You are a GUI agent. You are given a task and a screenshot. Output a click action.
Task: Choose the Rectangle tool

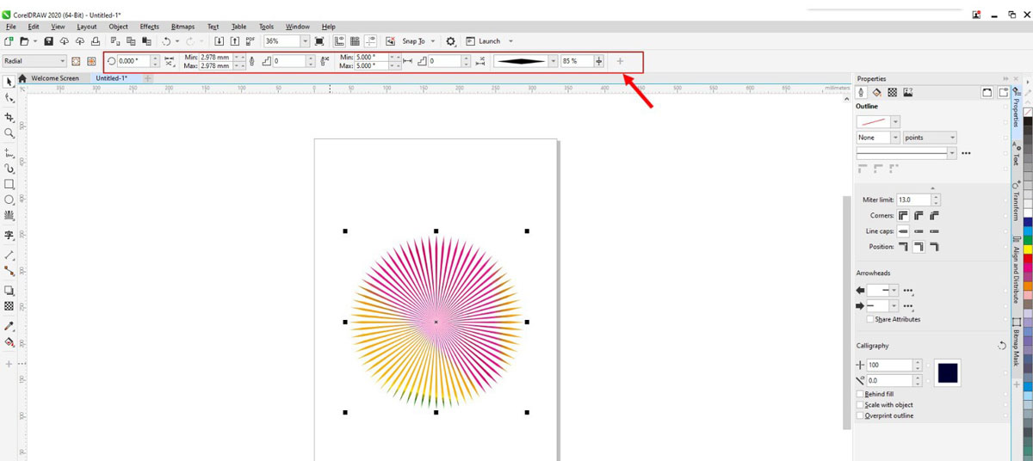9,184
